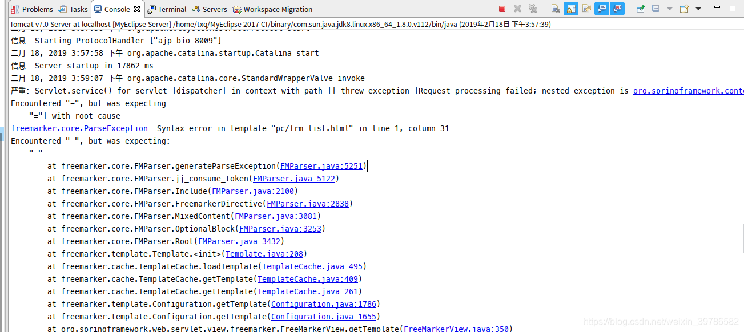Open the FMParser.java:3432 link
Viewport: 744px width, 332px height.
pyautogui.click(x=239, y=241)
